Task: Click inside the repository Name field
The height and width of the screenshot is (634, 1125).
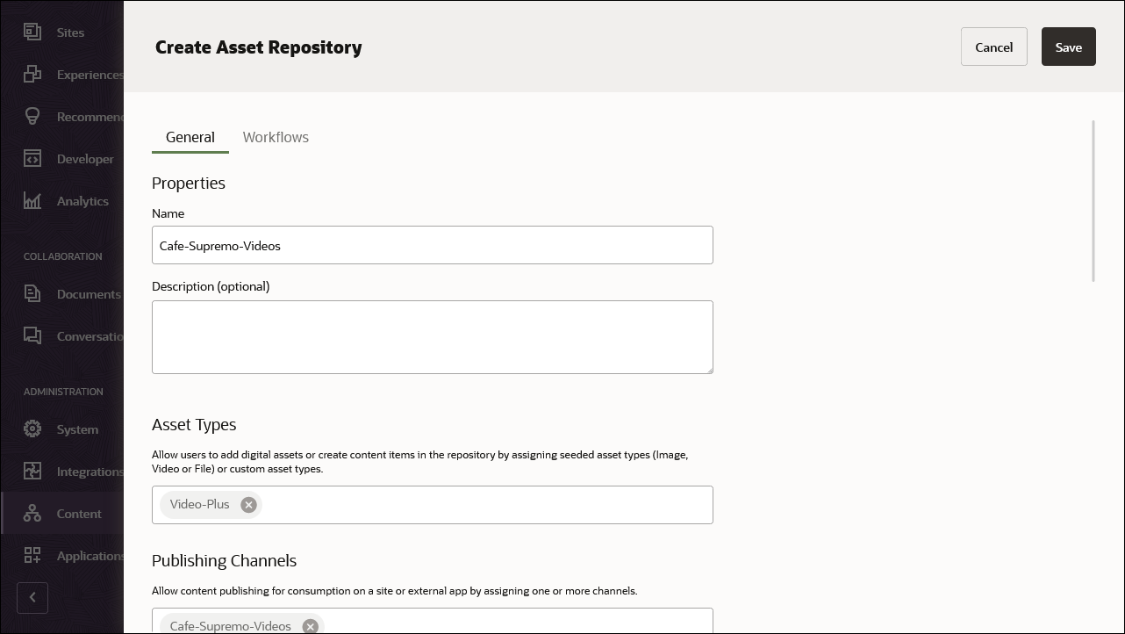Action: pos(432,245)
